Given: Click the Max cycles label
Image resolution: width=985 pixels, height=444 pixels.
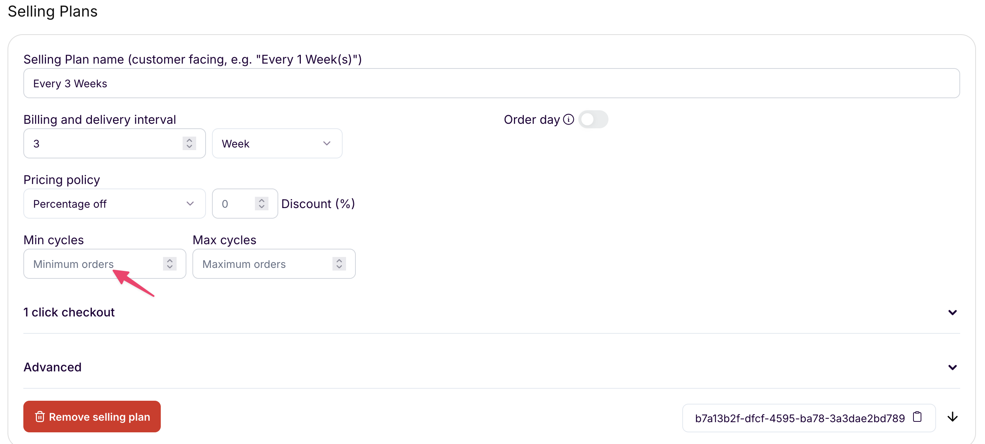Looking at the screenshot, I should click(x=224, y=240).
